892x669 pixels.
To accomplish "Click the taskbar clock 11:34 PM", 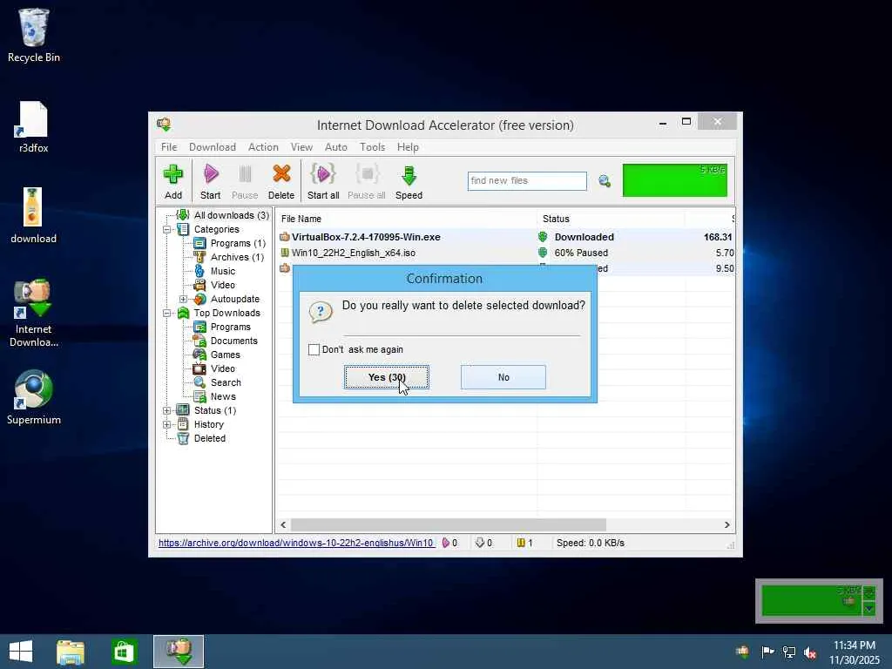I will 854,645.
